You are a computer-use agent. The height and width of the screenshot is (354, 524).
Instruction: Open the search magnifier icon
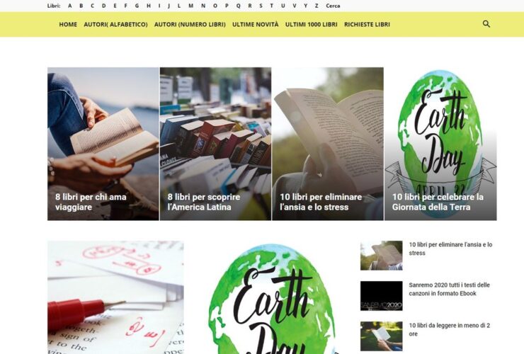[486, 24]
